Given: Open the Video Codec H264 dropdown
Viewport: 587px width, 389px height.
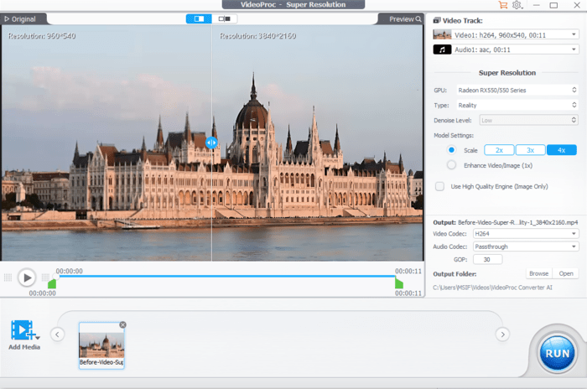Looking at the screenshot, I should click(x=526, y=234).
